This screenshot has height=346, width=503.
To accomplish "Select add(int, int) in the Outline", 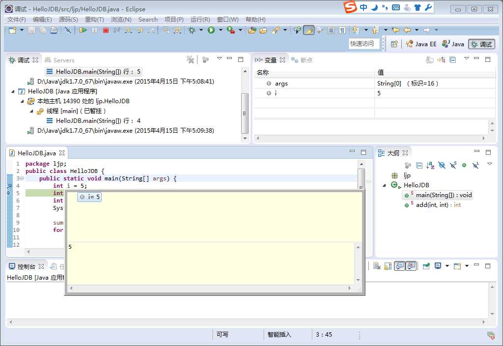I will 432,205.
